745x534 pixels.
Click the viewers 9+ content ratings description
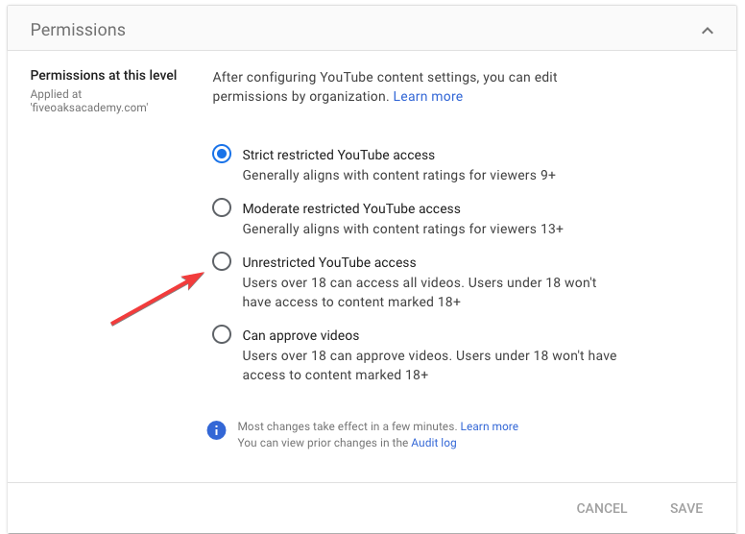click(x=398, y=176)
